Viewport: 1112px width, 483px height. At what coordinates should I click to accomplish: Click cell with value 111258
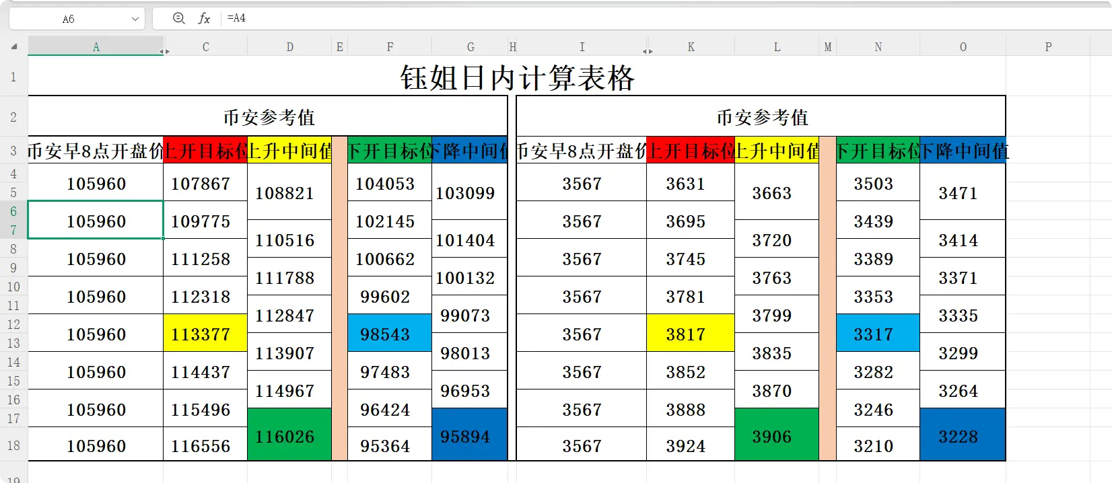[x=205, y=258]
